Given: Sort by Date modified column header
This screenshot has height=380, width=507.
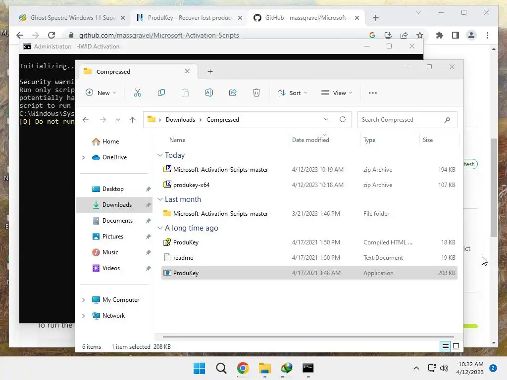Looking at the screenshot, I should tap(310, 140).
